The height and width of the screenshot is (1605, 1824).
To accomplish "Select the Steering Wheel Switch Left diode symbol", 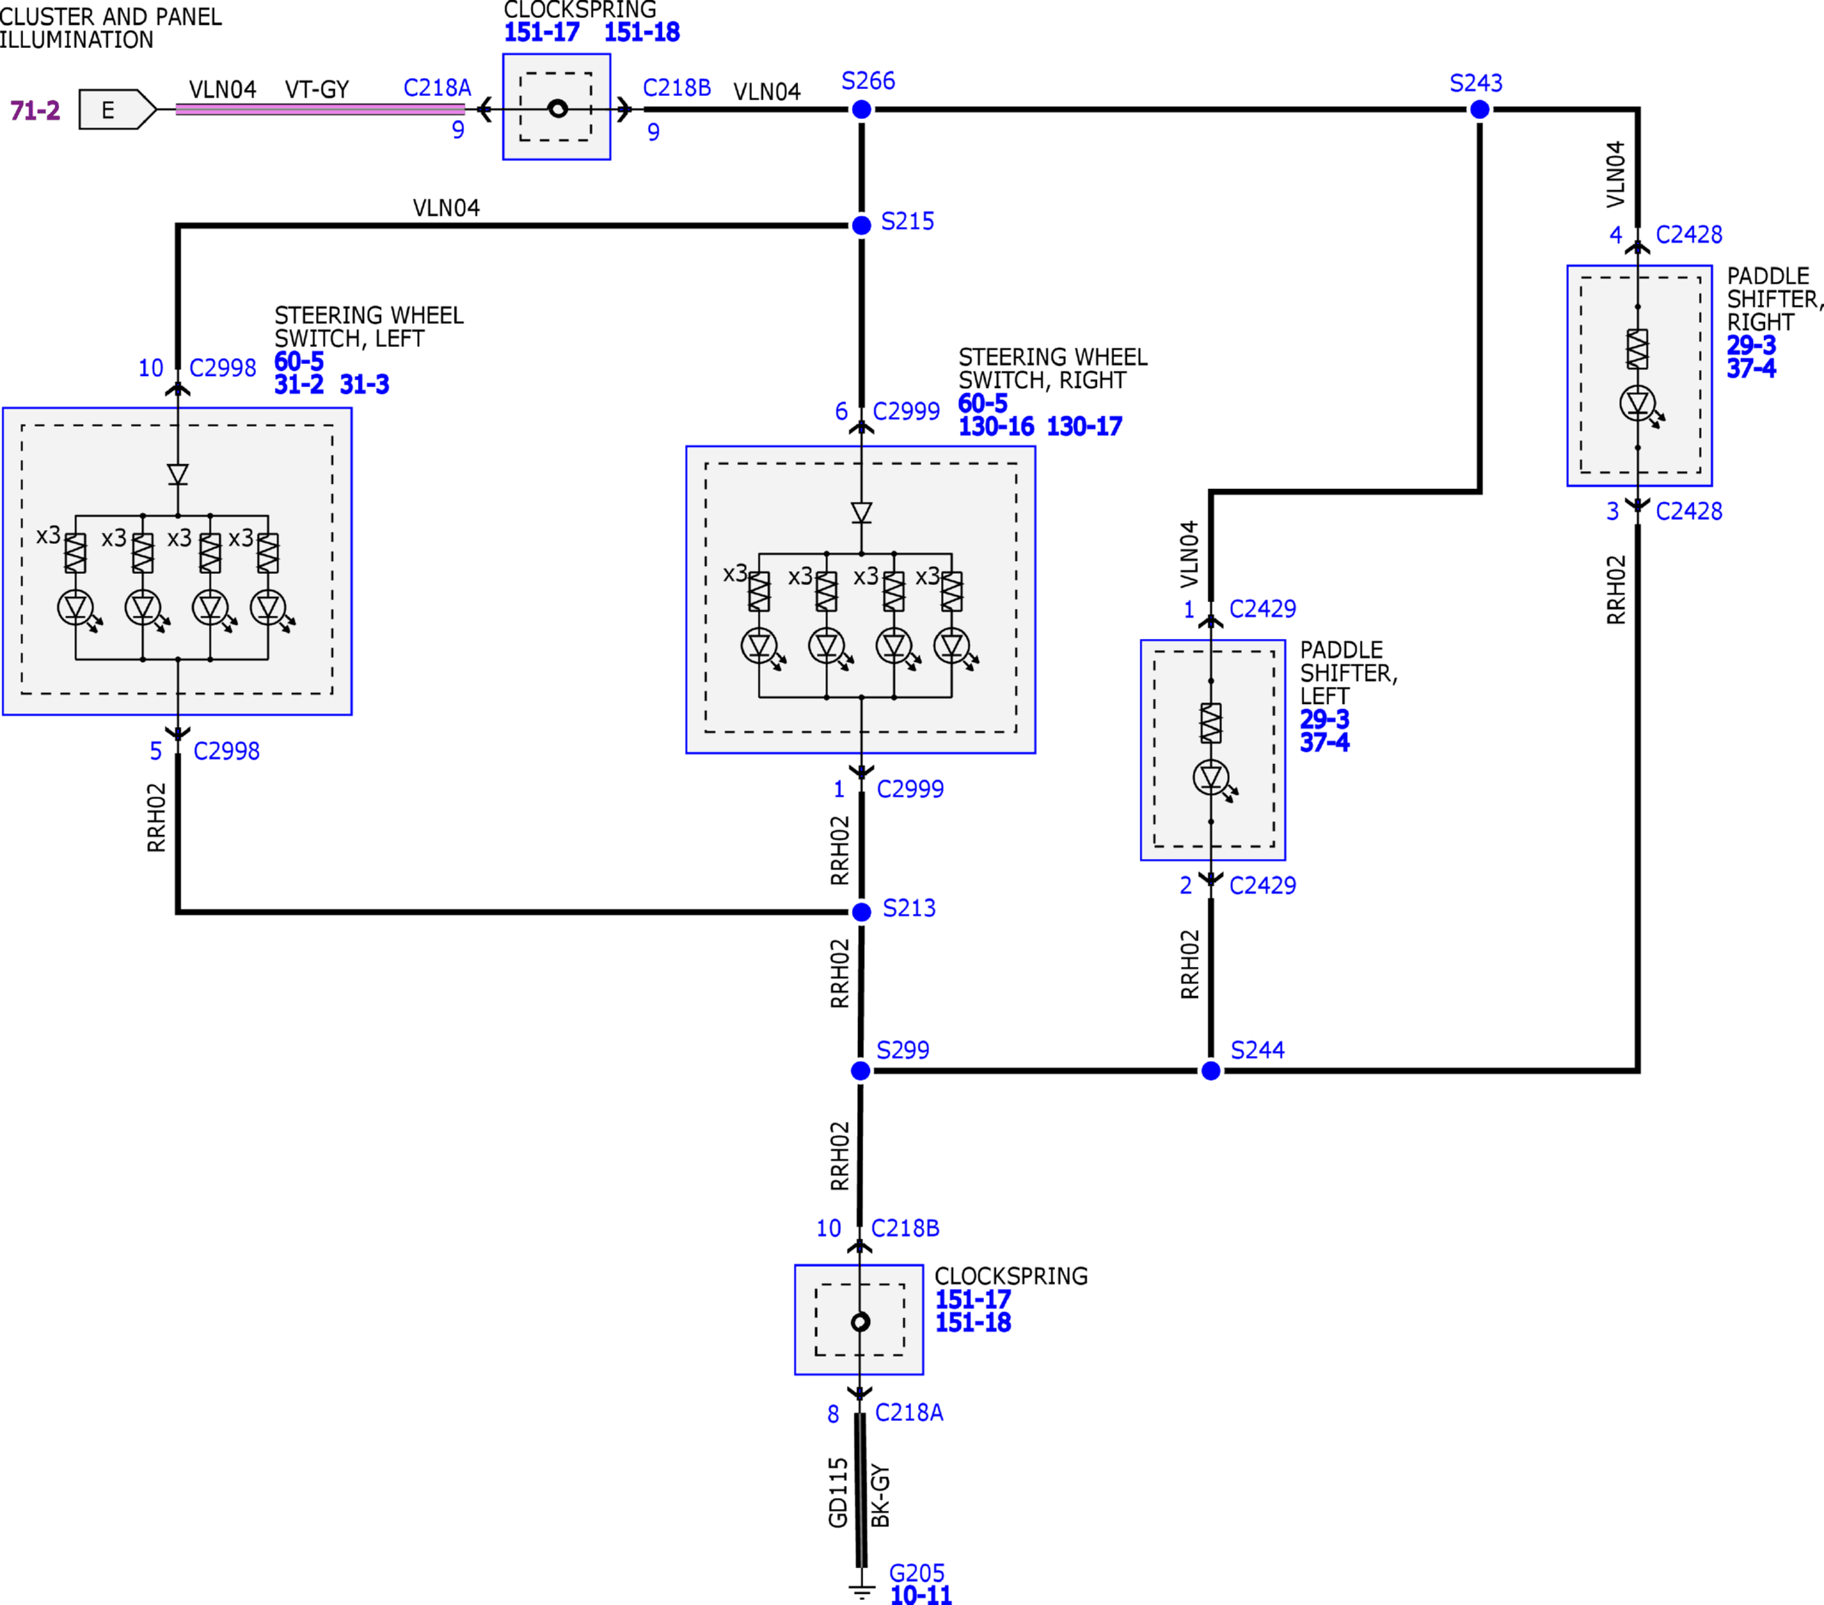I will click(x=177, y=474).
